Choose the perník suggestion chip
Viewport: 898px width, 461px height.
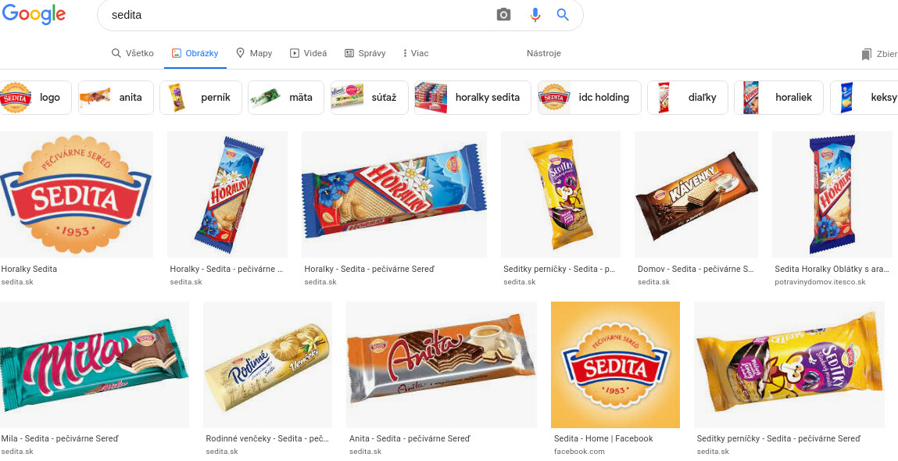200,98
